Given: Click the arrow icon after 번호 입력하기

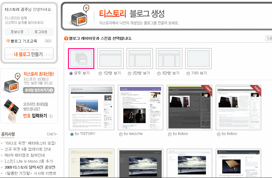Looking at the screenshot, I should click(x=50, y=116).
